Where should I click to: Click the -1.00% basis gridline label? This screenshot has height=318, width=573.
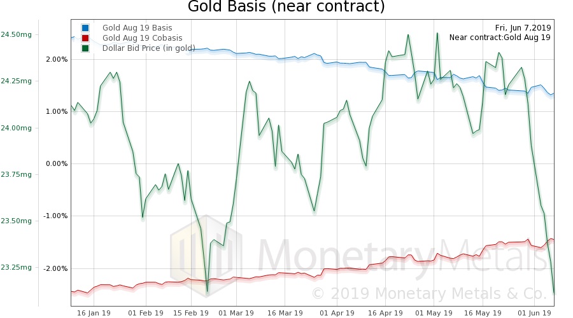tap(55, 216)
